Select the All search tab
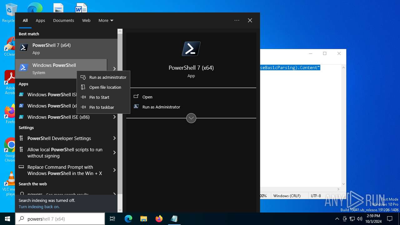Image resolution: width=400 pixels, height=225 pixels. pyautogui.click(x=25, y=20)
